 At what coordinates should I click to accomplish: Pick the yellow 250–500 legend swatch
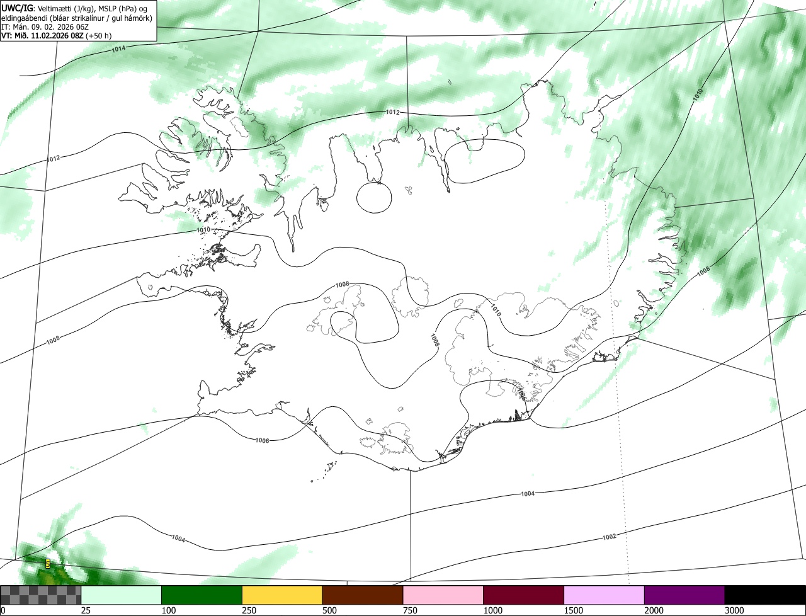point(282,595)
